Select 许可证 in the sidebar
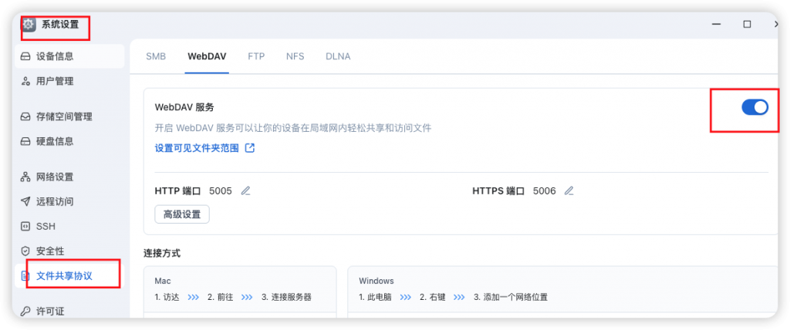The width and height of the screenshot is (790, 330). [50, 311]
